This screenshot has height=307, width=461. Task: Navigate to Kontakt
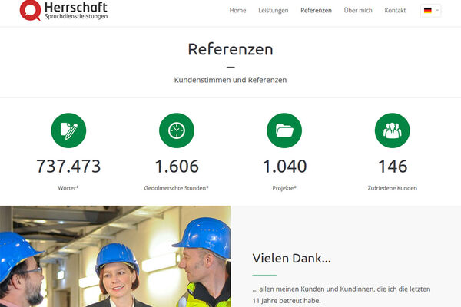[395, 10]
